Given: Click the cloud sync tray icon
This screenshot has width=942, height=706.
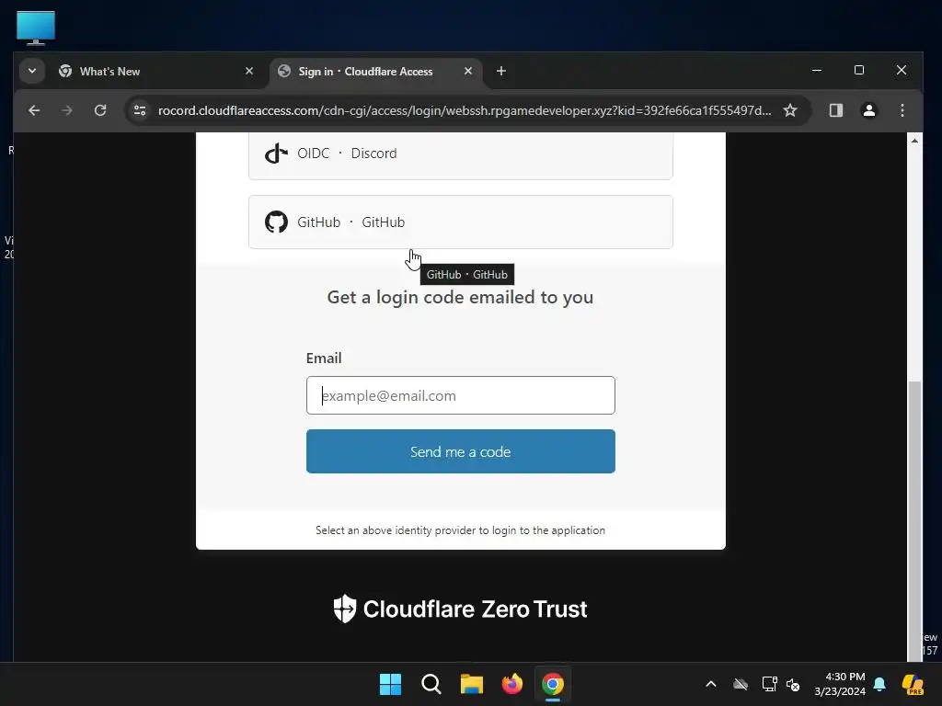Looking at the screenshot, I should (741, 684).
